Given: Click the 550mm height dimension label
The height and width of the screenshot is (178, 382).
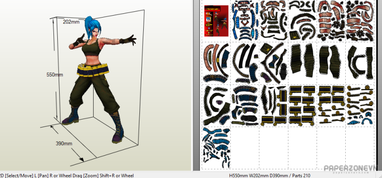Looking at the screenshot, I should 54,75.
